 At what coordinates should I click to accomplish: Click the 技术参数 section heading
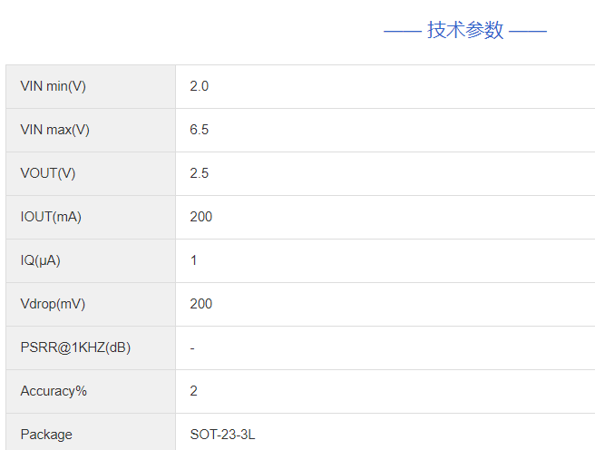tap(465, 30)
